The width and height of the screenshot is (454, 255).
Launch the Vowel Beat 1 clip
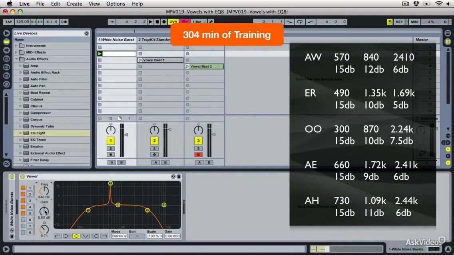click(140, 60)
